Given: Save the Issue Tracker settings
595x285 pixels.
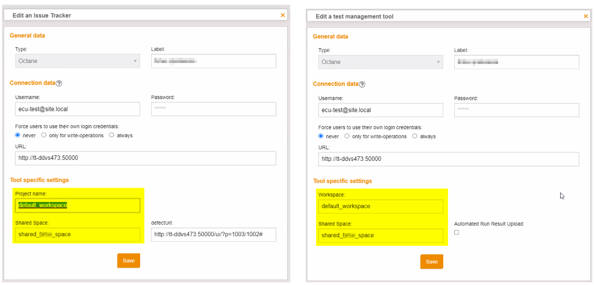Looking at the screenshot, I should (129, 261).
